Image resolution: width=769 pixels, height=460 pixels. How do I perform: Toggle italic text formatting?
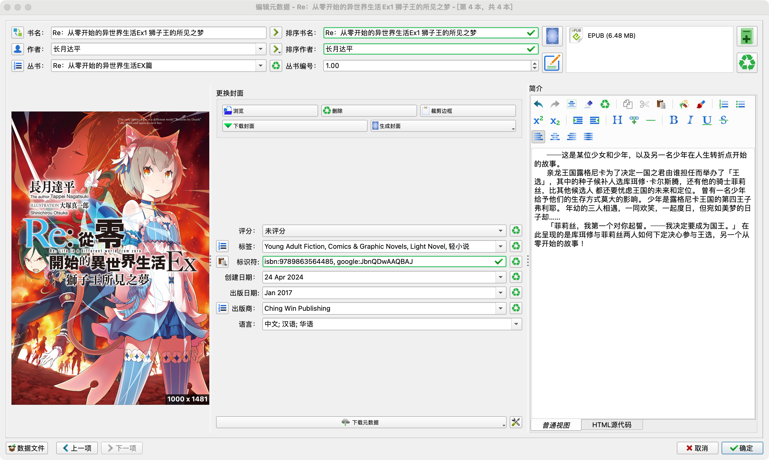tap(690, 120)
